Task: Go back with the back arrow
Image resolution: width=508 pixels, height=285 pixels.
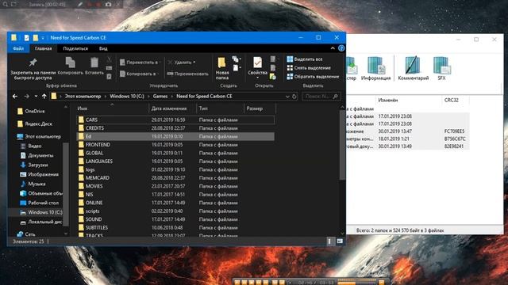Action: point(15,97)
